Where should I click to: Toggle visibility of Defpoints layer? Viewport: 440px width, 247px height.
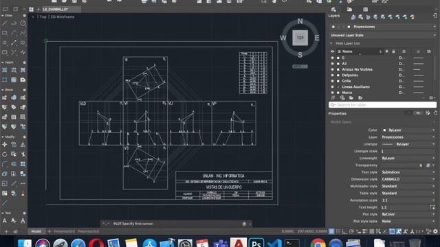click(x=333, y=75)
